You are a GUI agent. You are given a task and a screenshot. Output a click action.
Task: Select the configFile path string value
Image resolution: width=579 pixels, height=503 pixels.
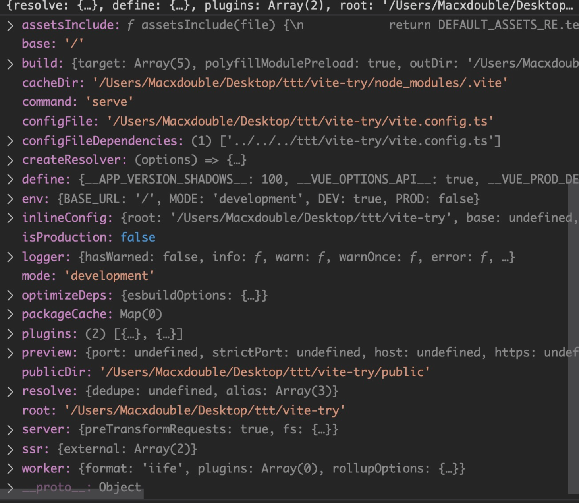pyautogui.click(x=300, y=121)
